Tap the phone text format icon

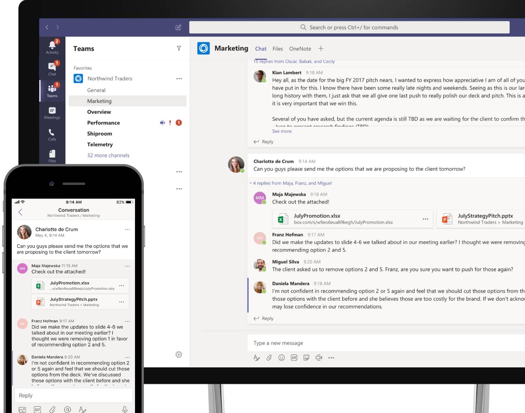click(x=82, y=410)
